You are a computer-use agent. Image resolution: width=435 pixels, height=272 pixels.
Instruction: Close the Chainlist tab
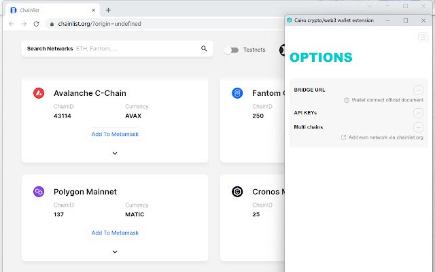click(x=94, y=10)
